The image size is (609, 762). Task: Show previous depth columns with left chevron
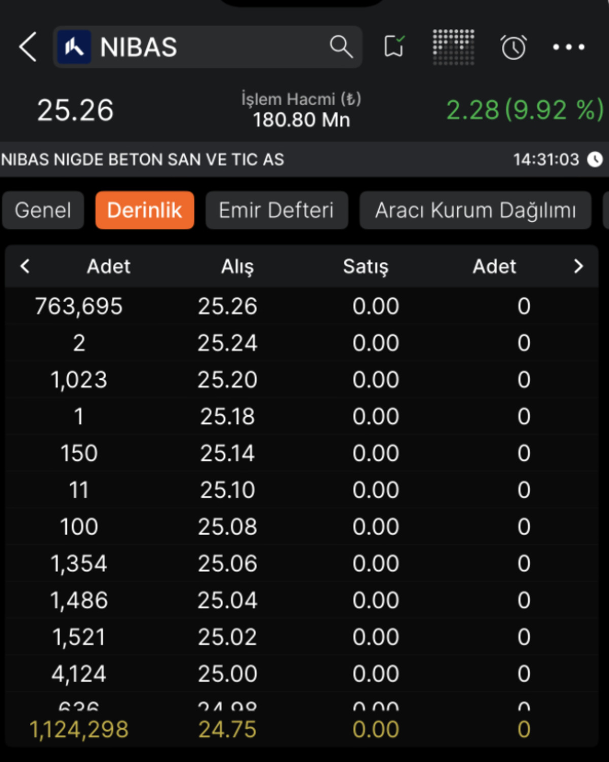pos(25,266)
